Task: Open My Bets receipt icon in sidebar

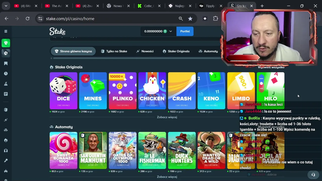Action: [6, 94]
